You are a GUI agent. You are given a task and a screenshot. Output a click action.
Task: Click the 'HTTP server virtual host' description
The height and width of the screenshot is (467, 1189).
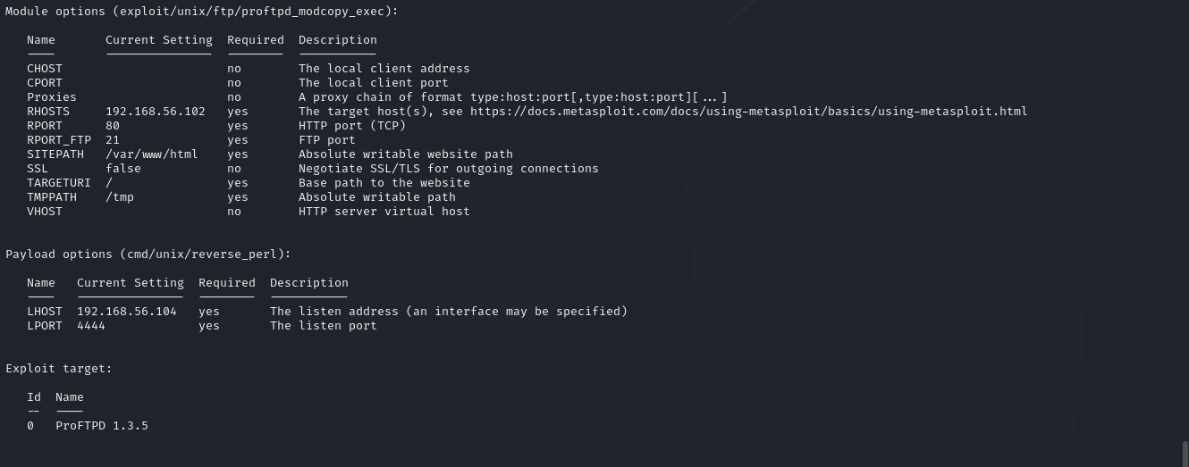[x=384, y=212]
